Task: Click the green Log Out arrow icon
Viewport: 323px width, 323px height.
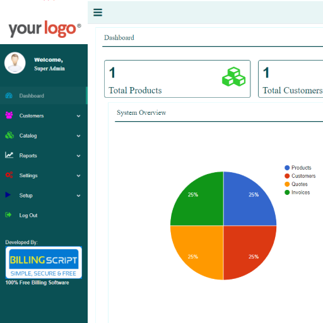Action: pos(8,214)
